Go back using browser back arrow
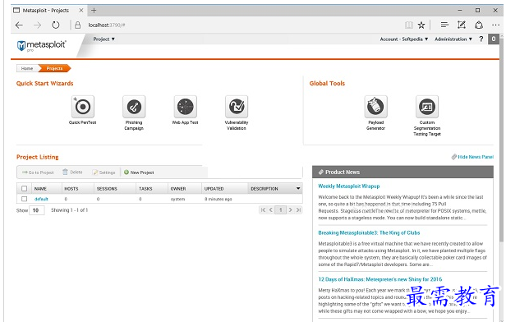The height and width of the screenshot is (322, 506). [19, 25]
